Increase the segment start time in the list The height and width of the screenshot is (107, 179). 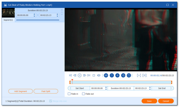click(x=34, y=14)
